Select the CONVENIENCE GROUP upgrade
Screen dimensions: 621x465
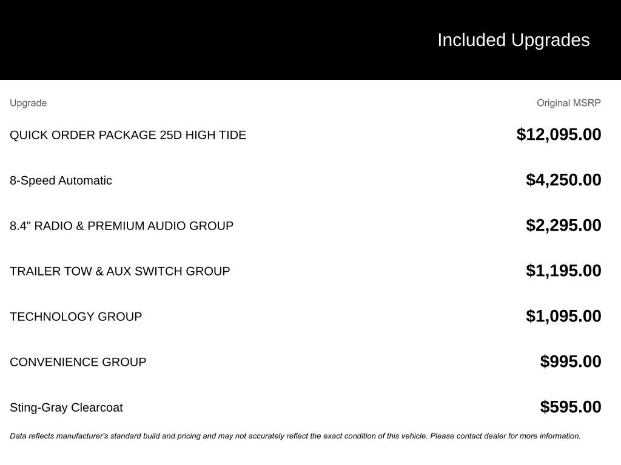[78, 362]
